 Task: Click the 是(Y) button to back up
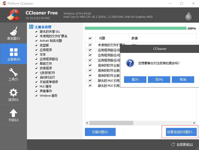135,80
